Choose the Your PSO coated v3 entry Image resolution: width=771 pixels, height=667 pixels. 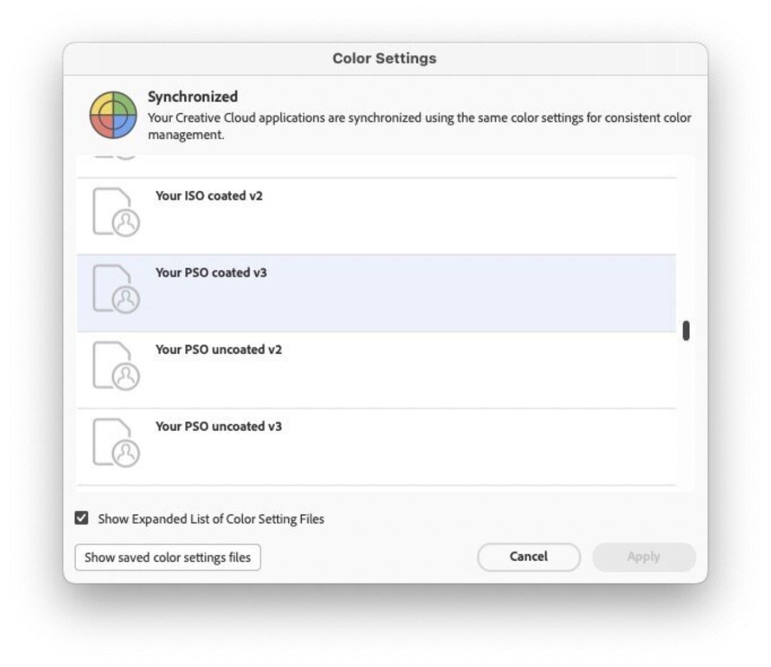click(211, 273)
